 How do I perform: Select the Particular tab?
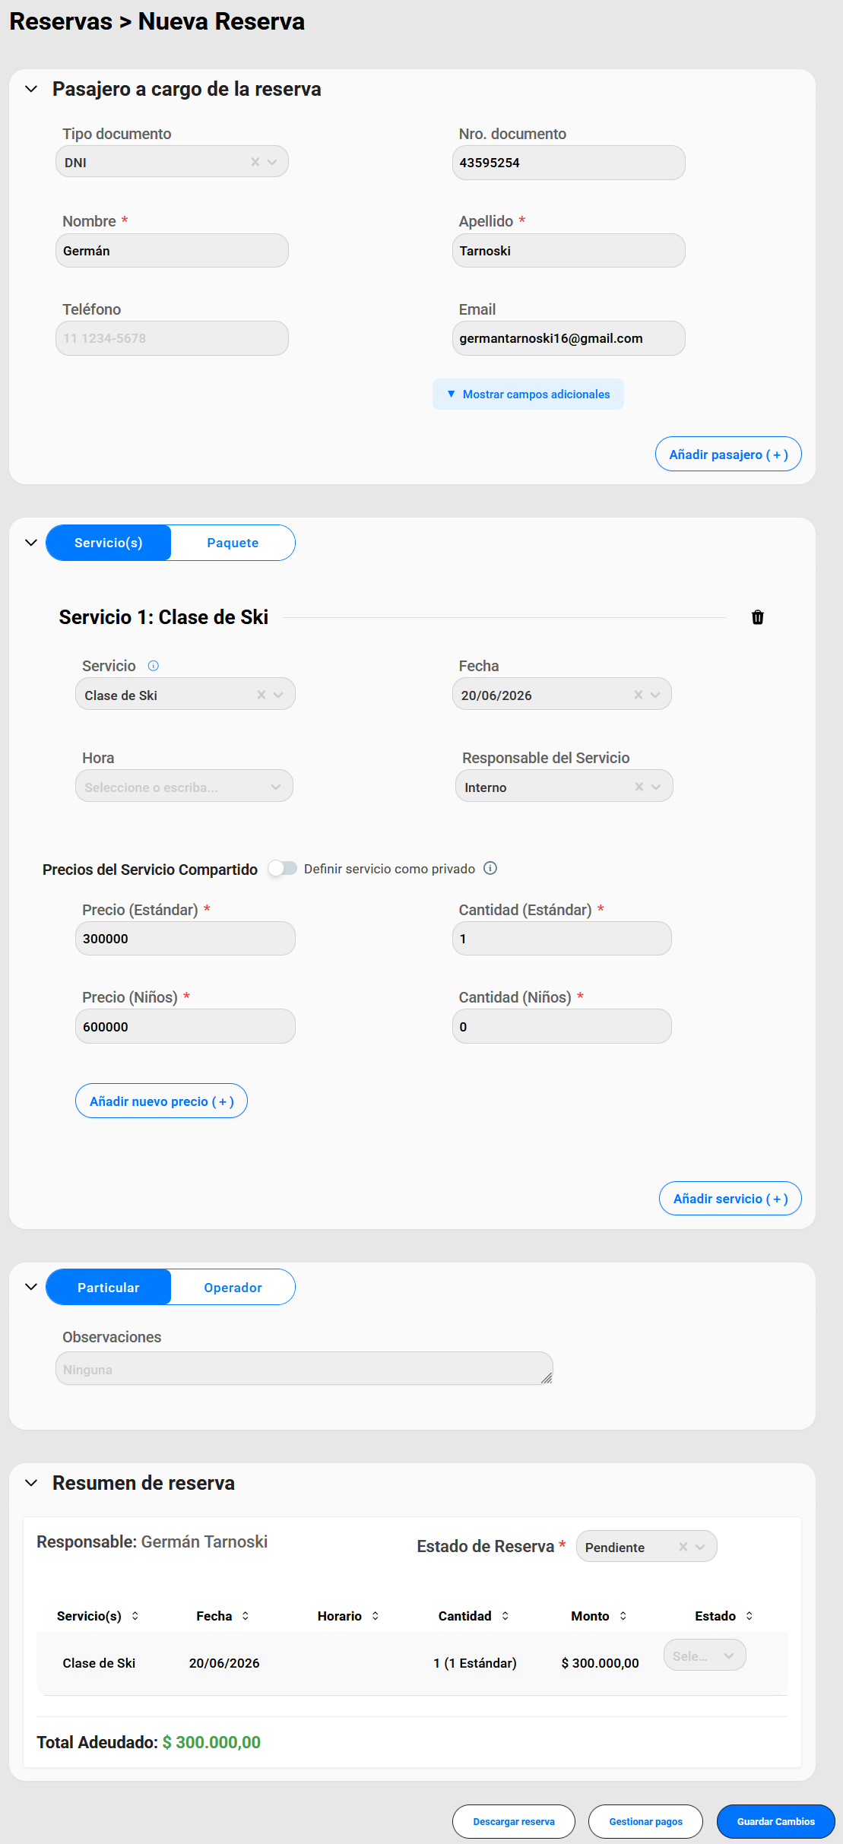pos(109,1288)
